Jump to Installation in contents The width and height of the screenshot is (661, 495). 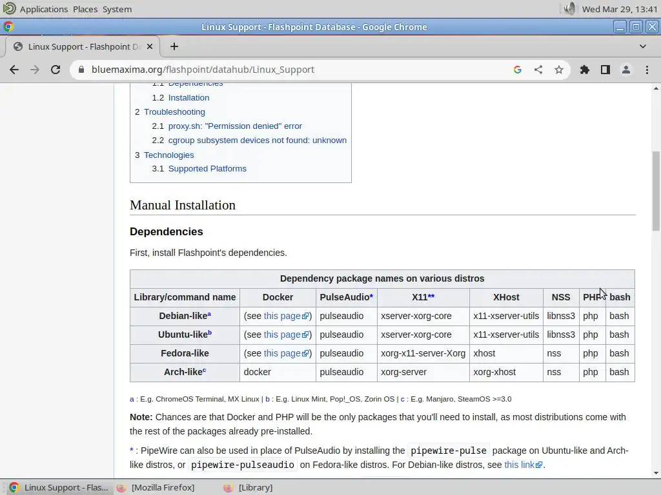[x=188, y=98]
